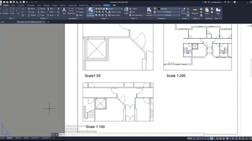Switch to the Start file tab
Image resolution: width=252 pixels, height=141 pixels.
[3, 22]
